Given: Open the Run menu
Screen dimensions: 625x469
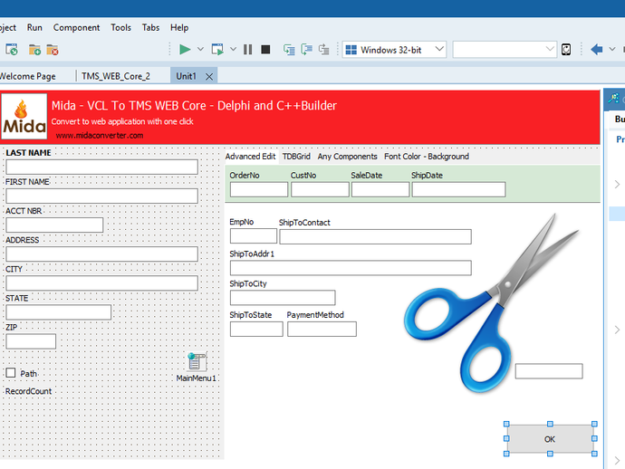Looking at the screenshot, I should coord(34,27).
